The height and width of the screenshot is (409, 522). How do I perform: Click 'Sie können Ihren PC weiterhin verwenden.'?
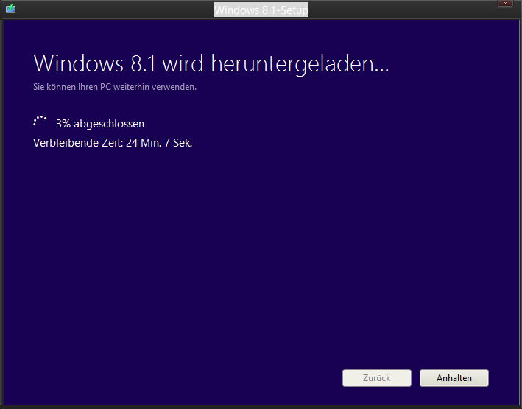[115, 87]
